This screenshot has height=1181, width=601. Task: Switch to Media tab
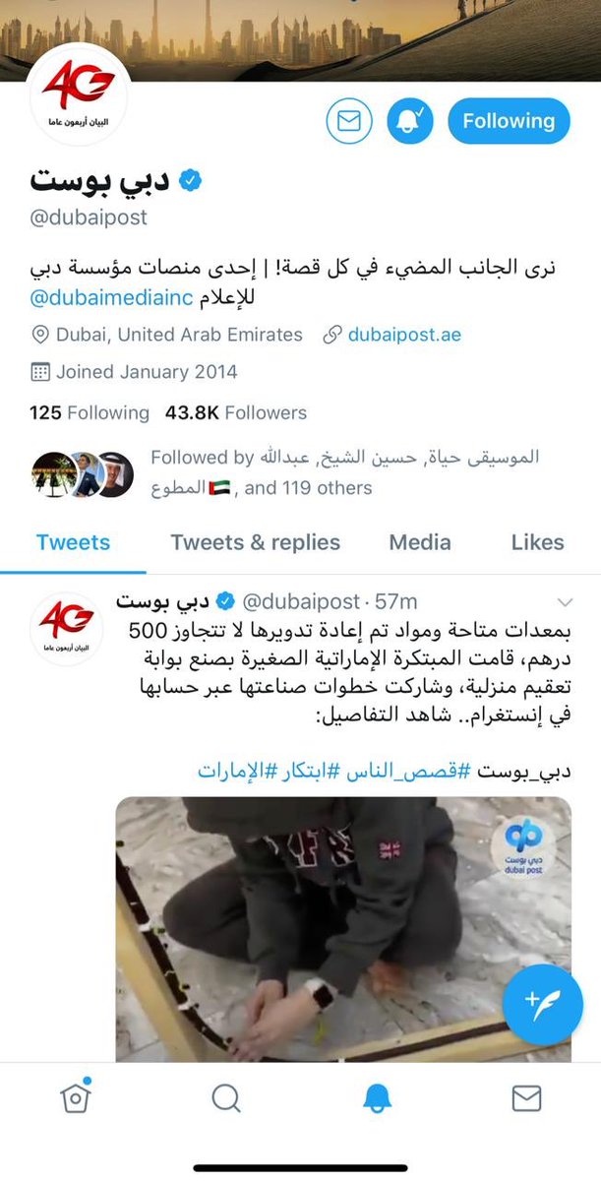click(x=420, y=542)
